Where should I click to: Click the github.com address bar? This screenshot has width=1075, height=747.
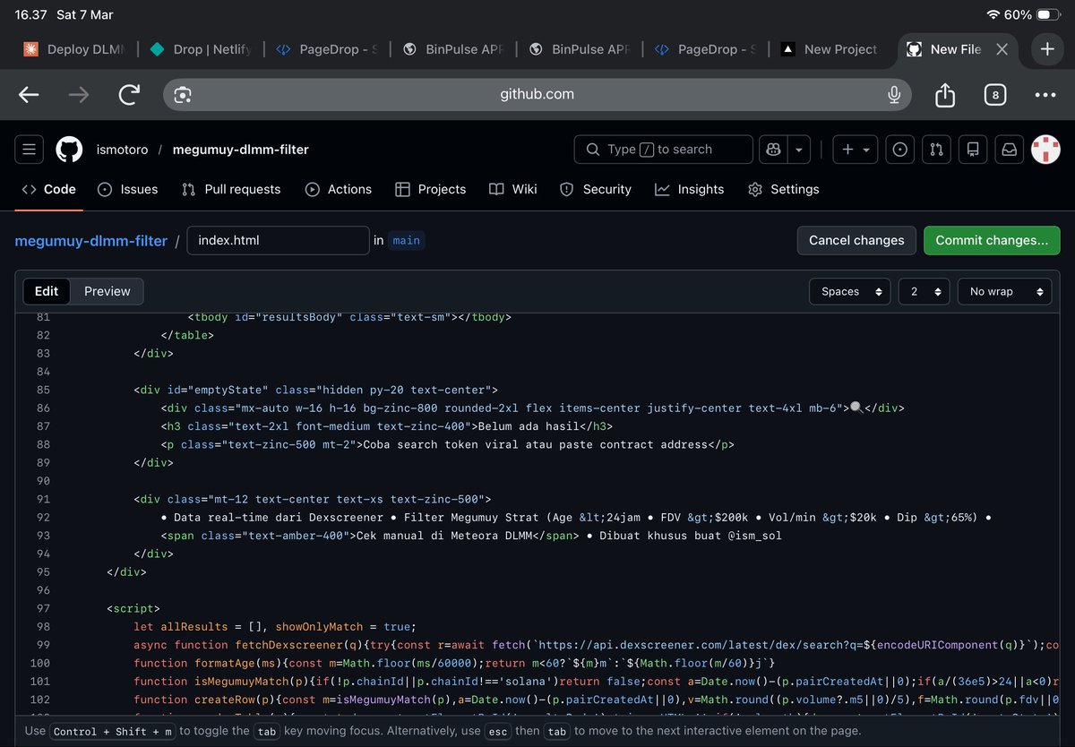point(537,94)
